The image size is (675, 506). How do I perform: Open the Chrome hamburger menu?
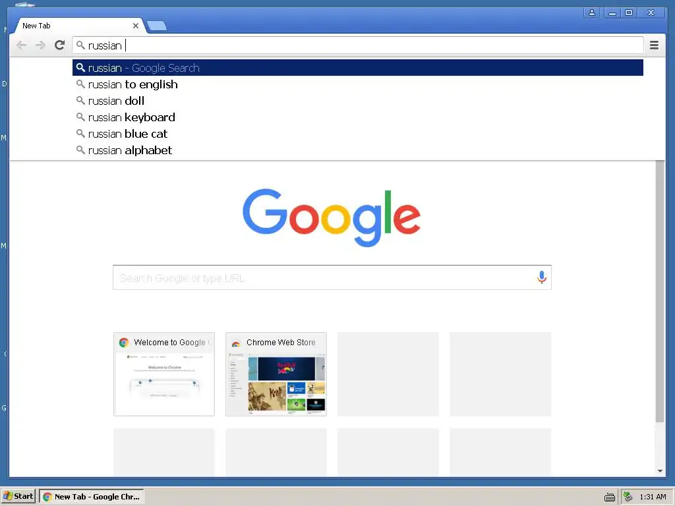click(x=654, y=45)
